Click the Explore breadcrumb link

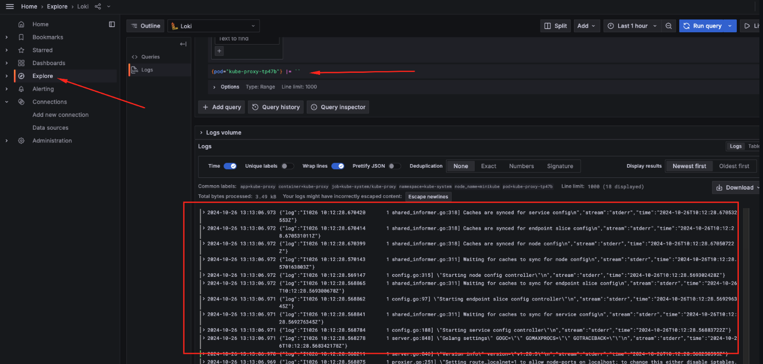(57, 6)
